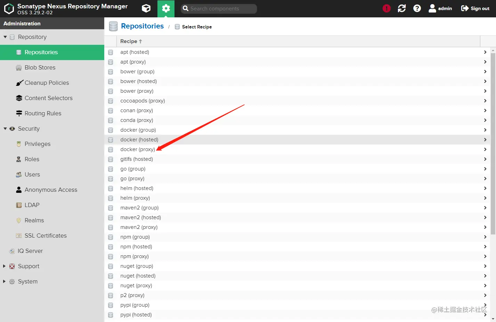Click Sign out
The width and height of the screenshot is (496, 322).
[475, 8]
